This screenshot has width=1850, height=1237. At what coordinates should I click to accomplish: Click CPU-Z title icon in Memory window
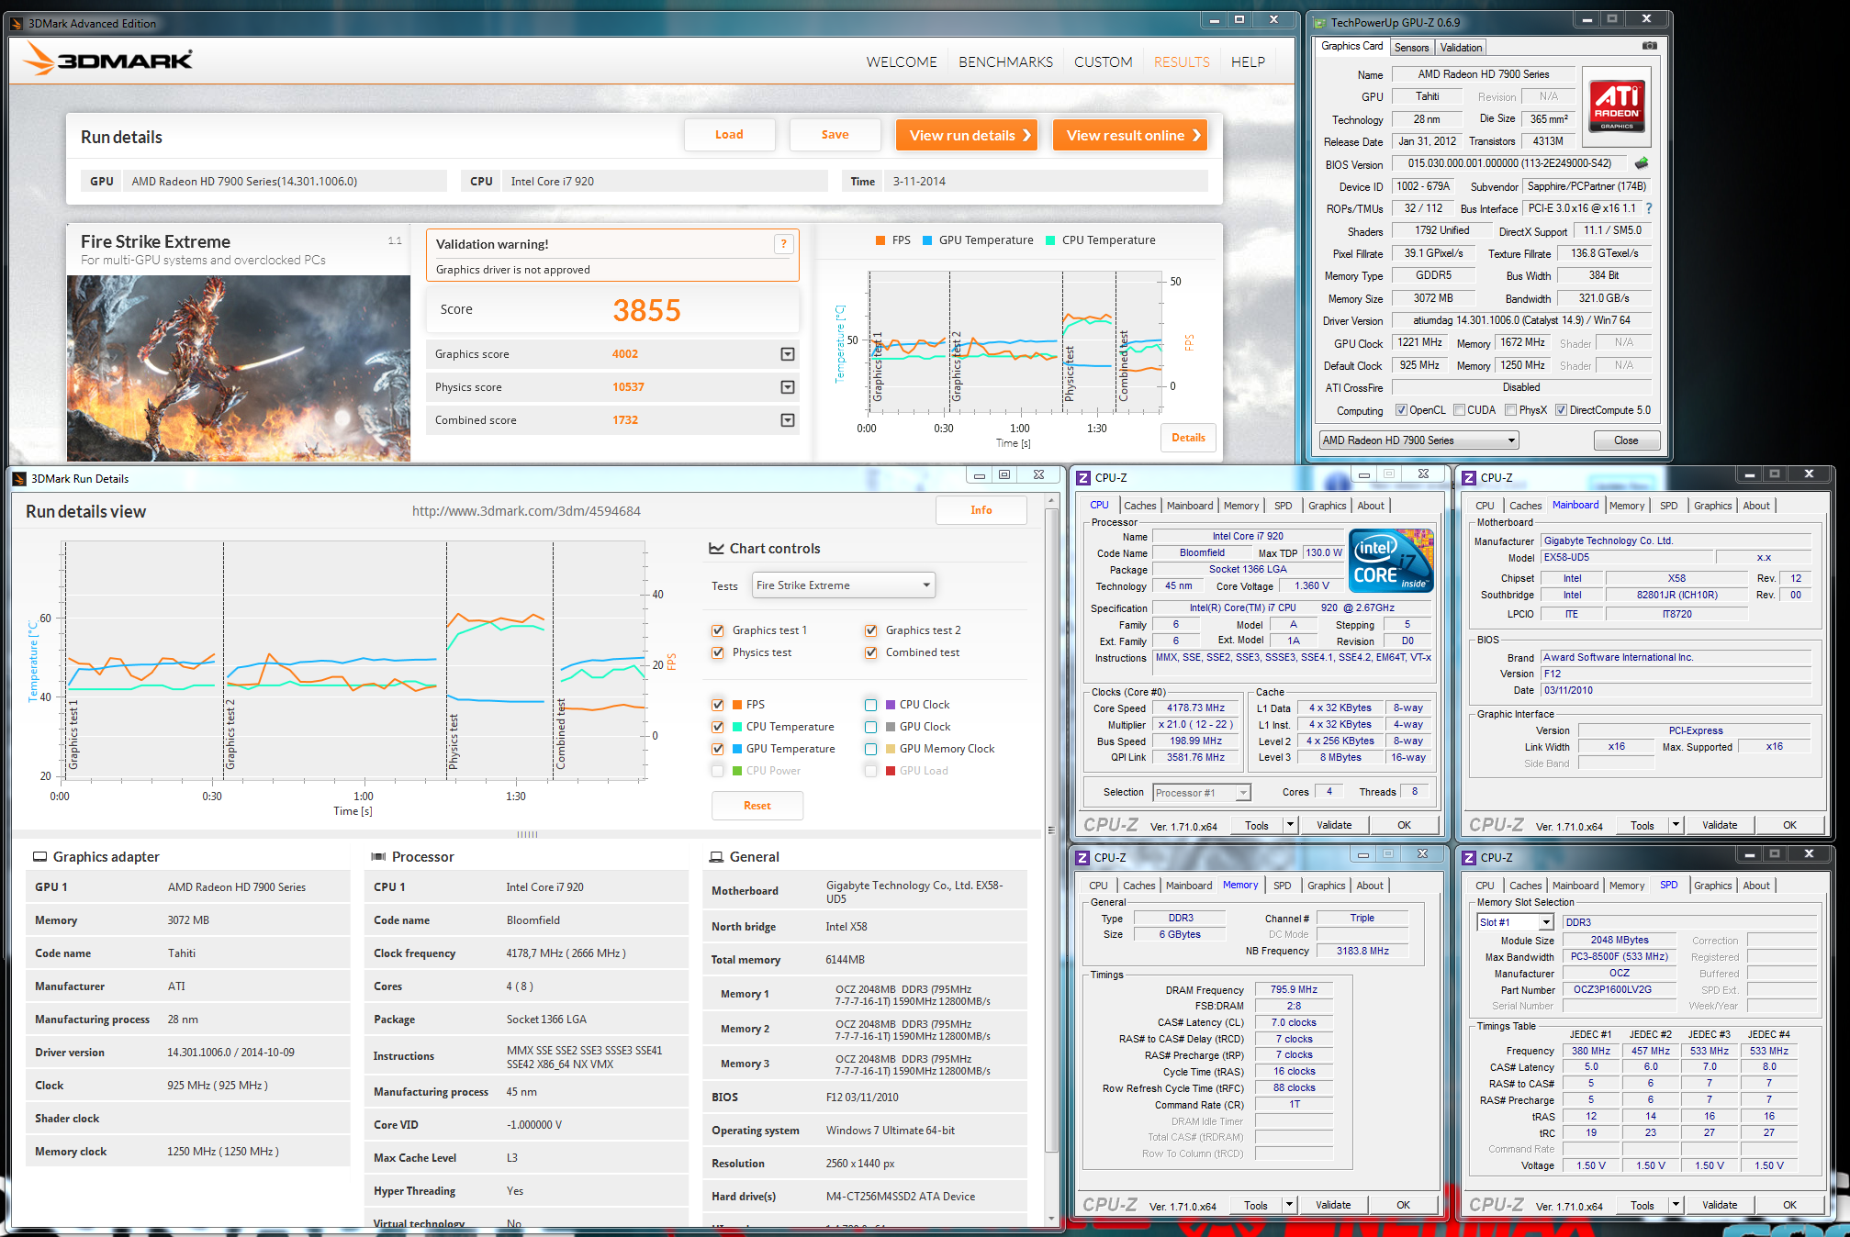[1083, 857]
